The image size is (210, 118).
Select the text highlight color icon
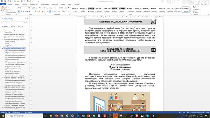tap(39, 11)
